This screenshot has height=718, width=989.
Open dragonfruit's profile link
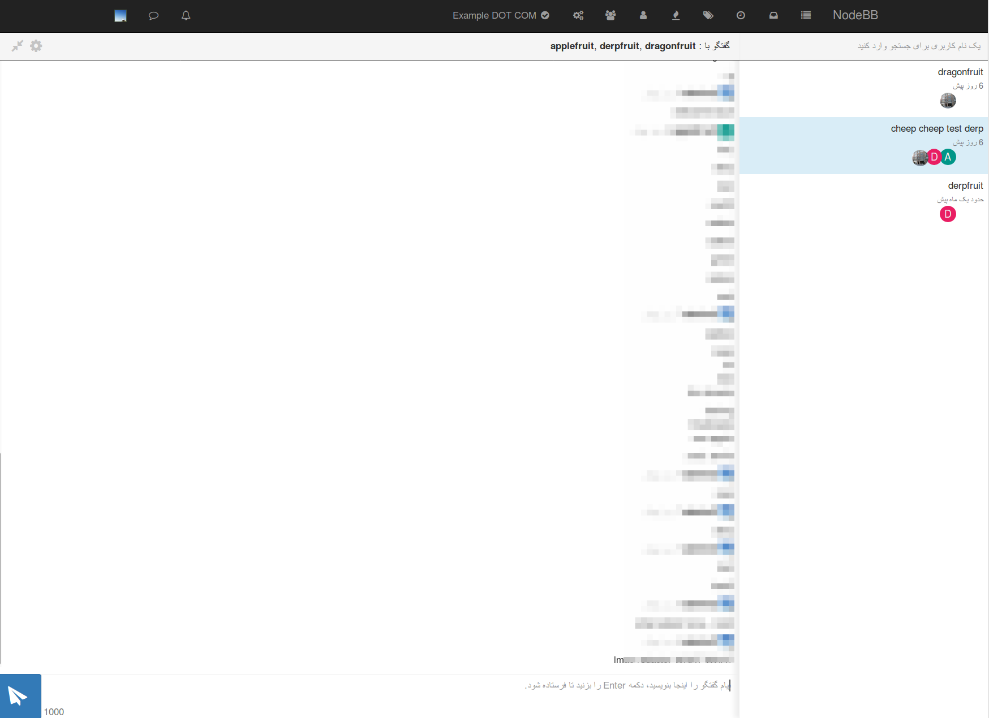[670, 46]
